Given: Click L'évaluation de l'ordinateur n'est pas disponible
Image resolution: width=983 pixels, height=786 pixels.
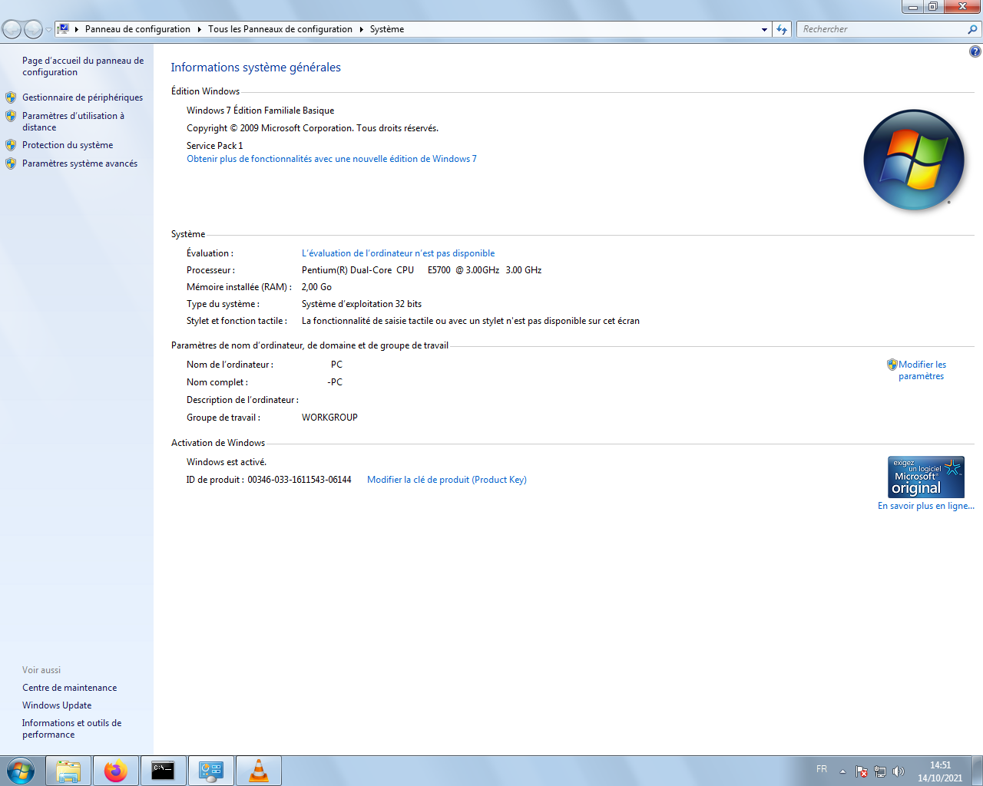Looking at the screenshot, I should tap(398, 253).
